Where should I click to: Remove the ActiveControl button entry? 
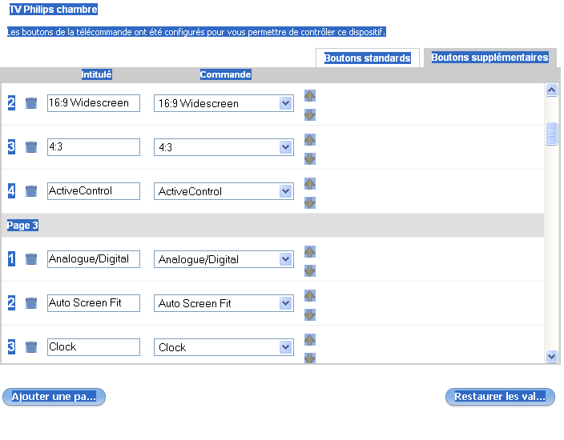tap(31, 191)
